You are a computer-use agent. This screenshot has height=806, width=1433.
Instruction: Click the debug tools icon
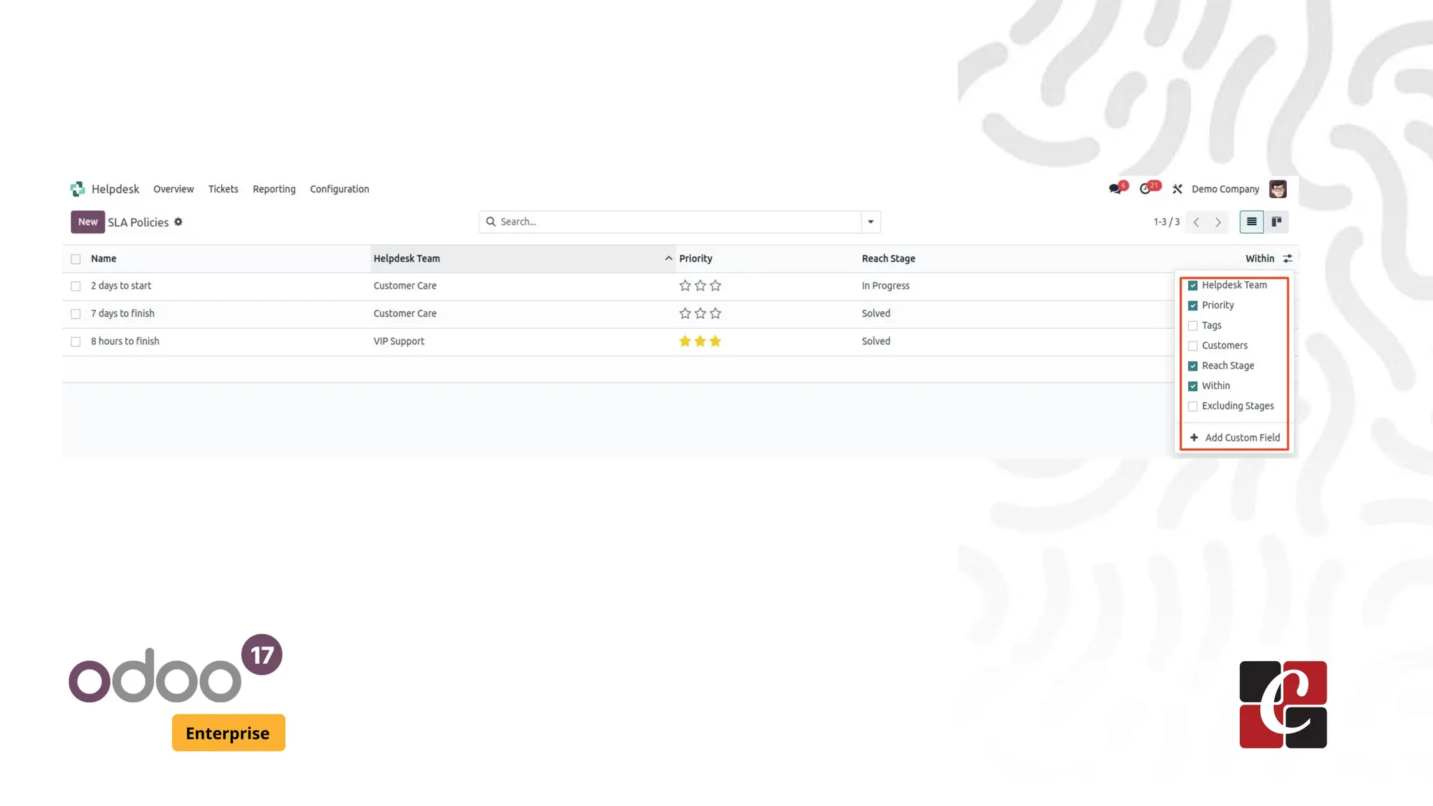coord(1178,189)
